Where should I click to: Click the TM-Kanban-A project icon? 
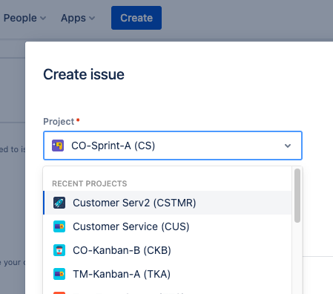pyautogui.click(x=59, y=274)
